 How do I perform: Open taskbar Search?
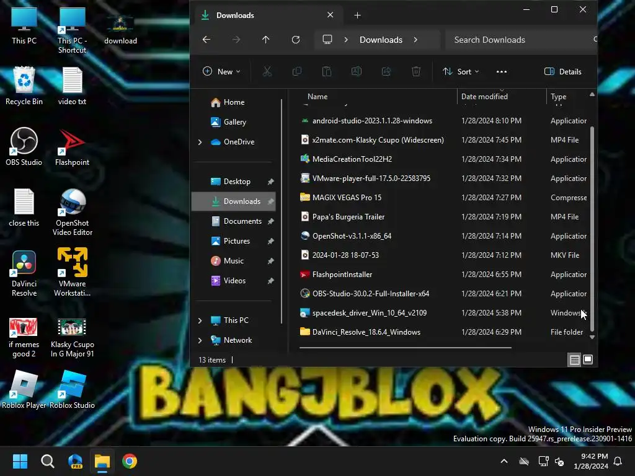click(47, 461)
